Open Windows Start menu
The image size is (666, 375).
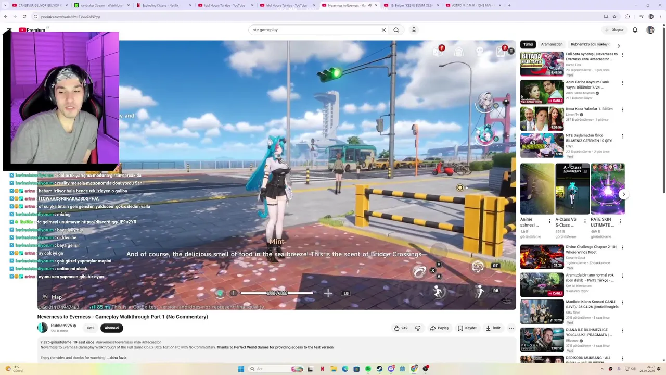[x=241, y=369]
